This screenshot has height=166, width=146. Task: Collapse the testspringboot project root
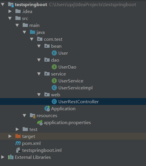[x=3, y=5]
